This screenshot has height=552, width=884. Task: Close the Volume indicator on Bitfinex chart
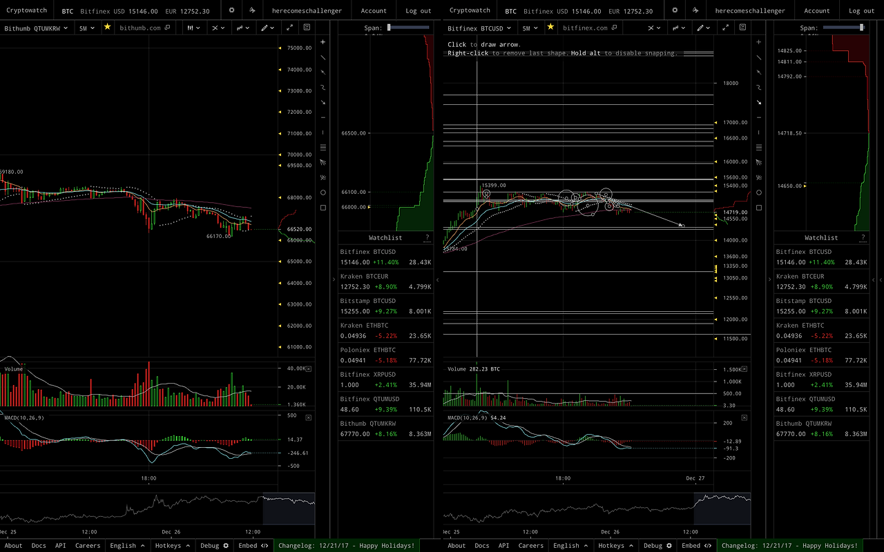point(744,368)
